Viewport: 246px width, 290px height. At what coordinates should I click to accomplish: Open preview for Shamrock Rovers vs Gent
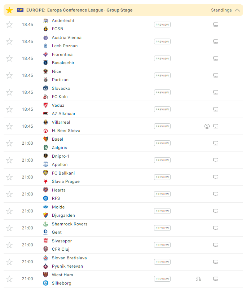point(162,228)
